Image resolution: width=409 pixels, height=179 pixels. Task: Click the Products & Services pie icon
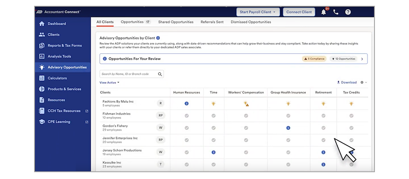42,89
